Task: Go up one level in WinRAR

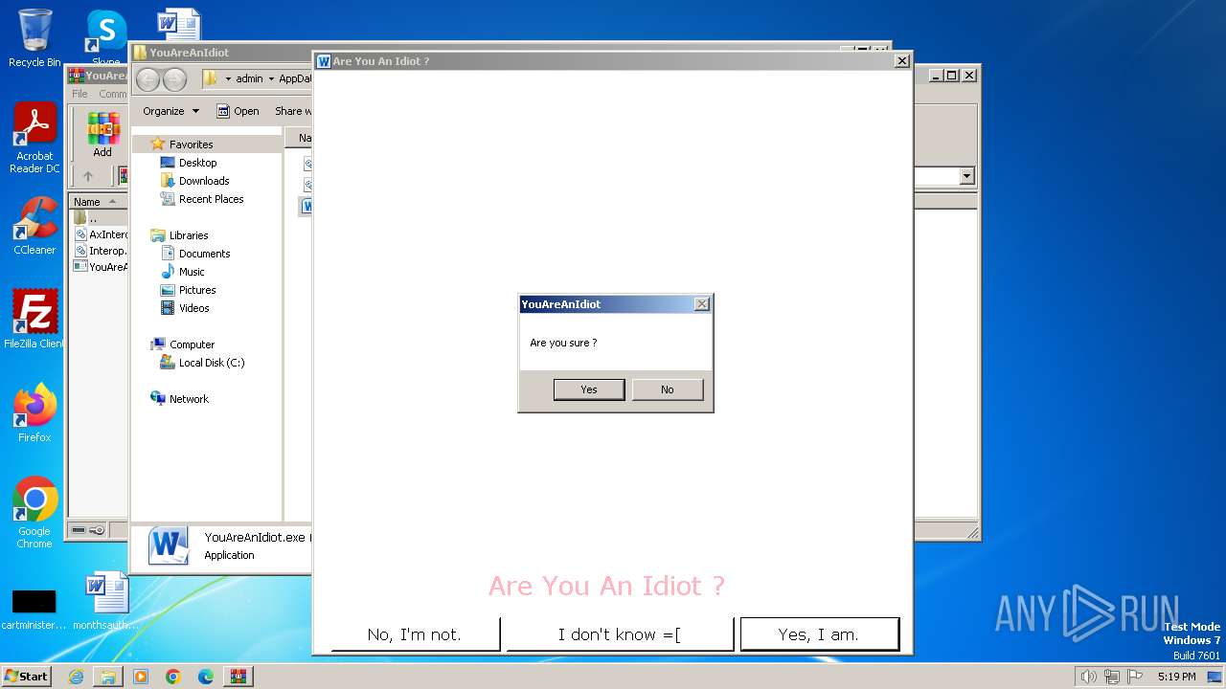Action: point(88,176)
